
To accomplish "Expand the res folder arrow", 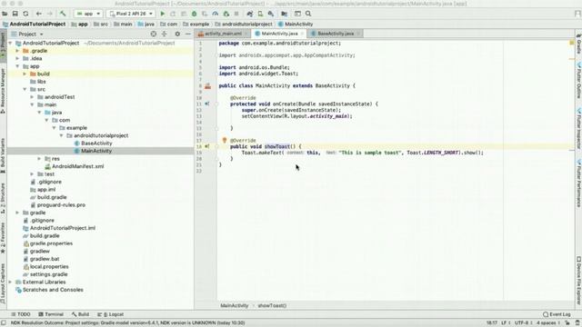I will [x=39, y=159].
